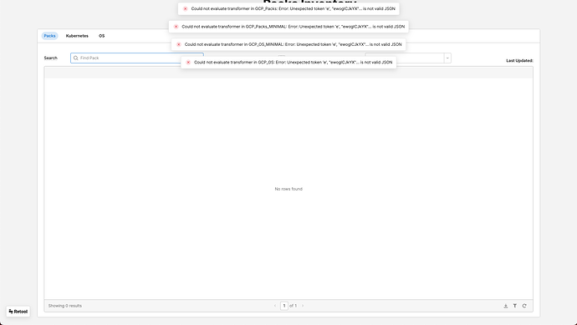This screenshot has height=325, width=577.
Task: Go to the previous table page
Action: tap(275, 306)
